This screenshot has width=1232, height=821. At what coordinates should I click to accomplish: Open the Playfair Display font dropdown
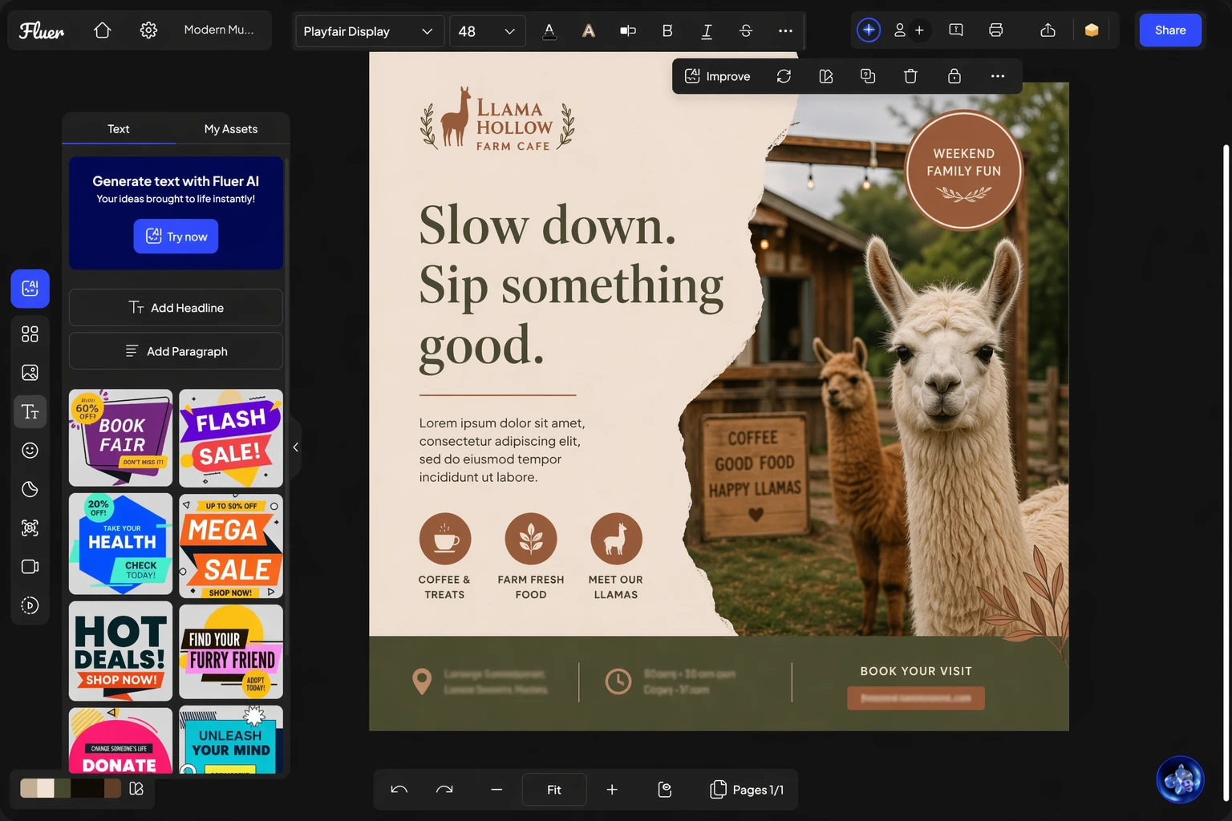pyautogui.click(x=368, y=31)
